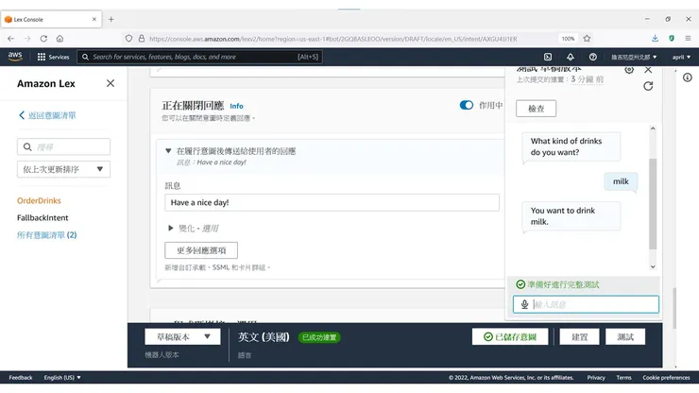Open the all intents list (2) link
Image resolution: width=699 pixels, height=393 pixels.
[47, 234]
